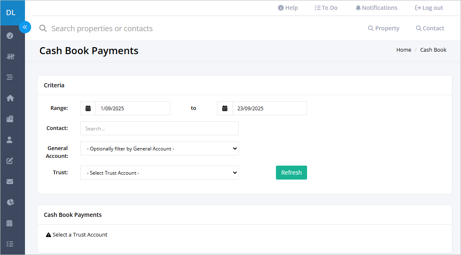
Task: Log out of the application
Action: click(429, 8)
